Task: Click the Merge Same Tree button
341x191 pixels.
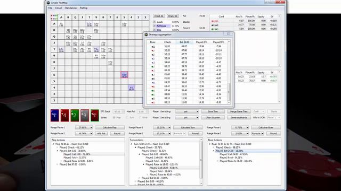Action: point(239,111)
